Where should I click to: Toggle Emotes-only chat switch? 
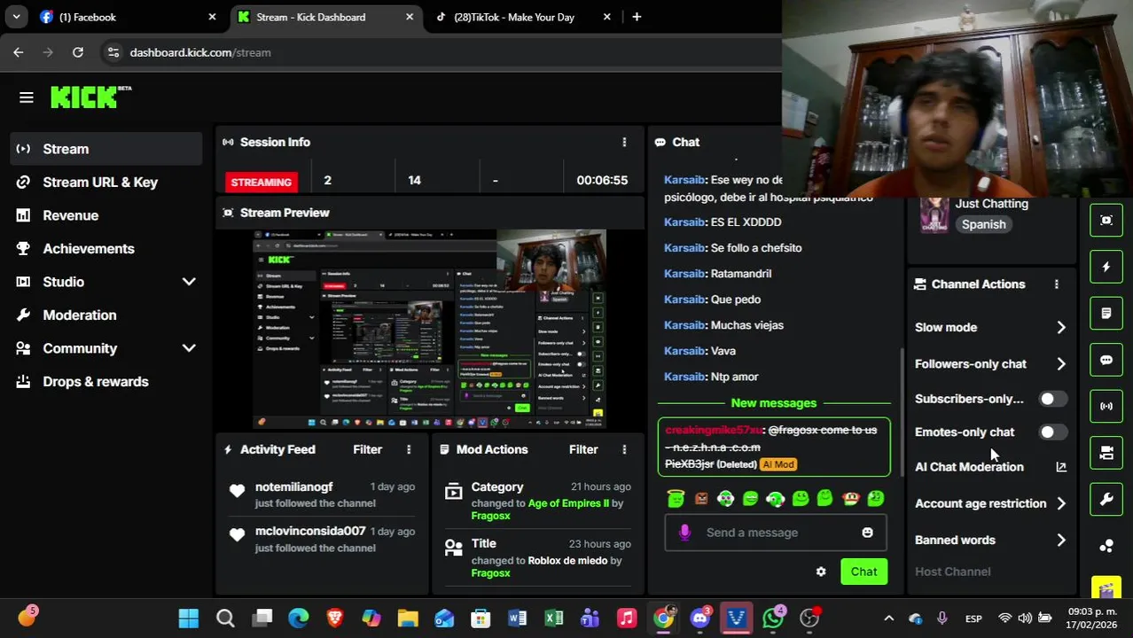click(x=1052, y=432)
